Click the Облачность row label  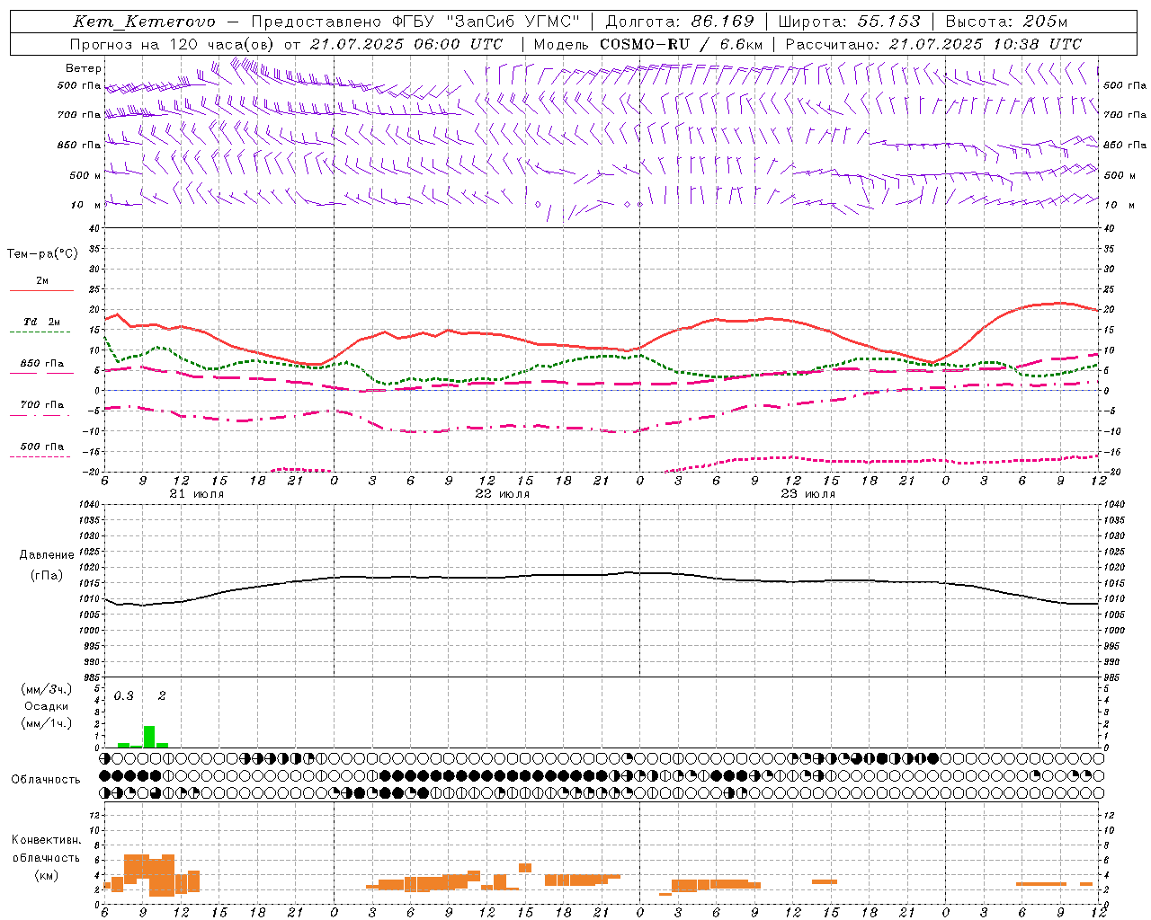point(46,780)
